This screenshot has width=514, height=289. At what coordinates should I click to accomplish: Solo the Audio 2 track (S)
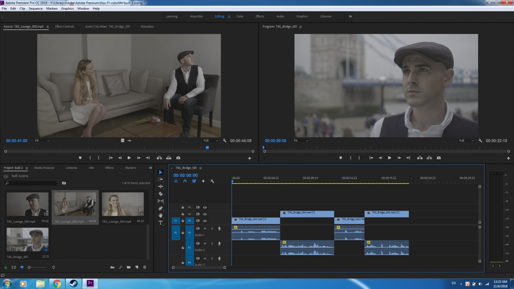(x=212, y=244)
